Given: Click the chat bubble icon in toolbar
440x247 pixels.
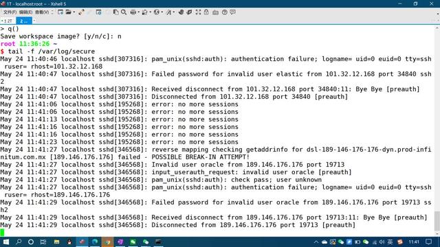Looking at the screenshot, I should 232,12.
